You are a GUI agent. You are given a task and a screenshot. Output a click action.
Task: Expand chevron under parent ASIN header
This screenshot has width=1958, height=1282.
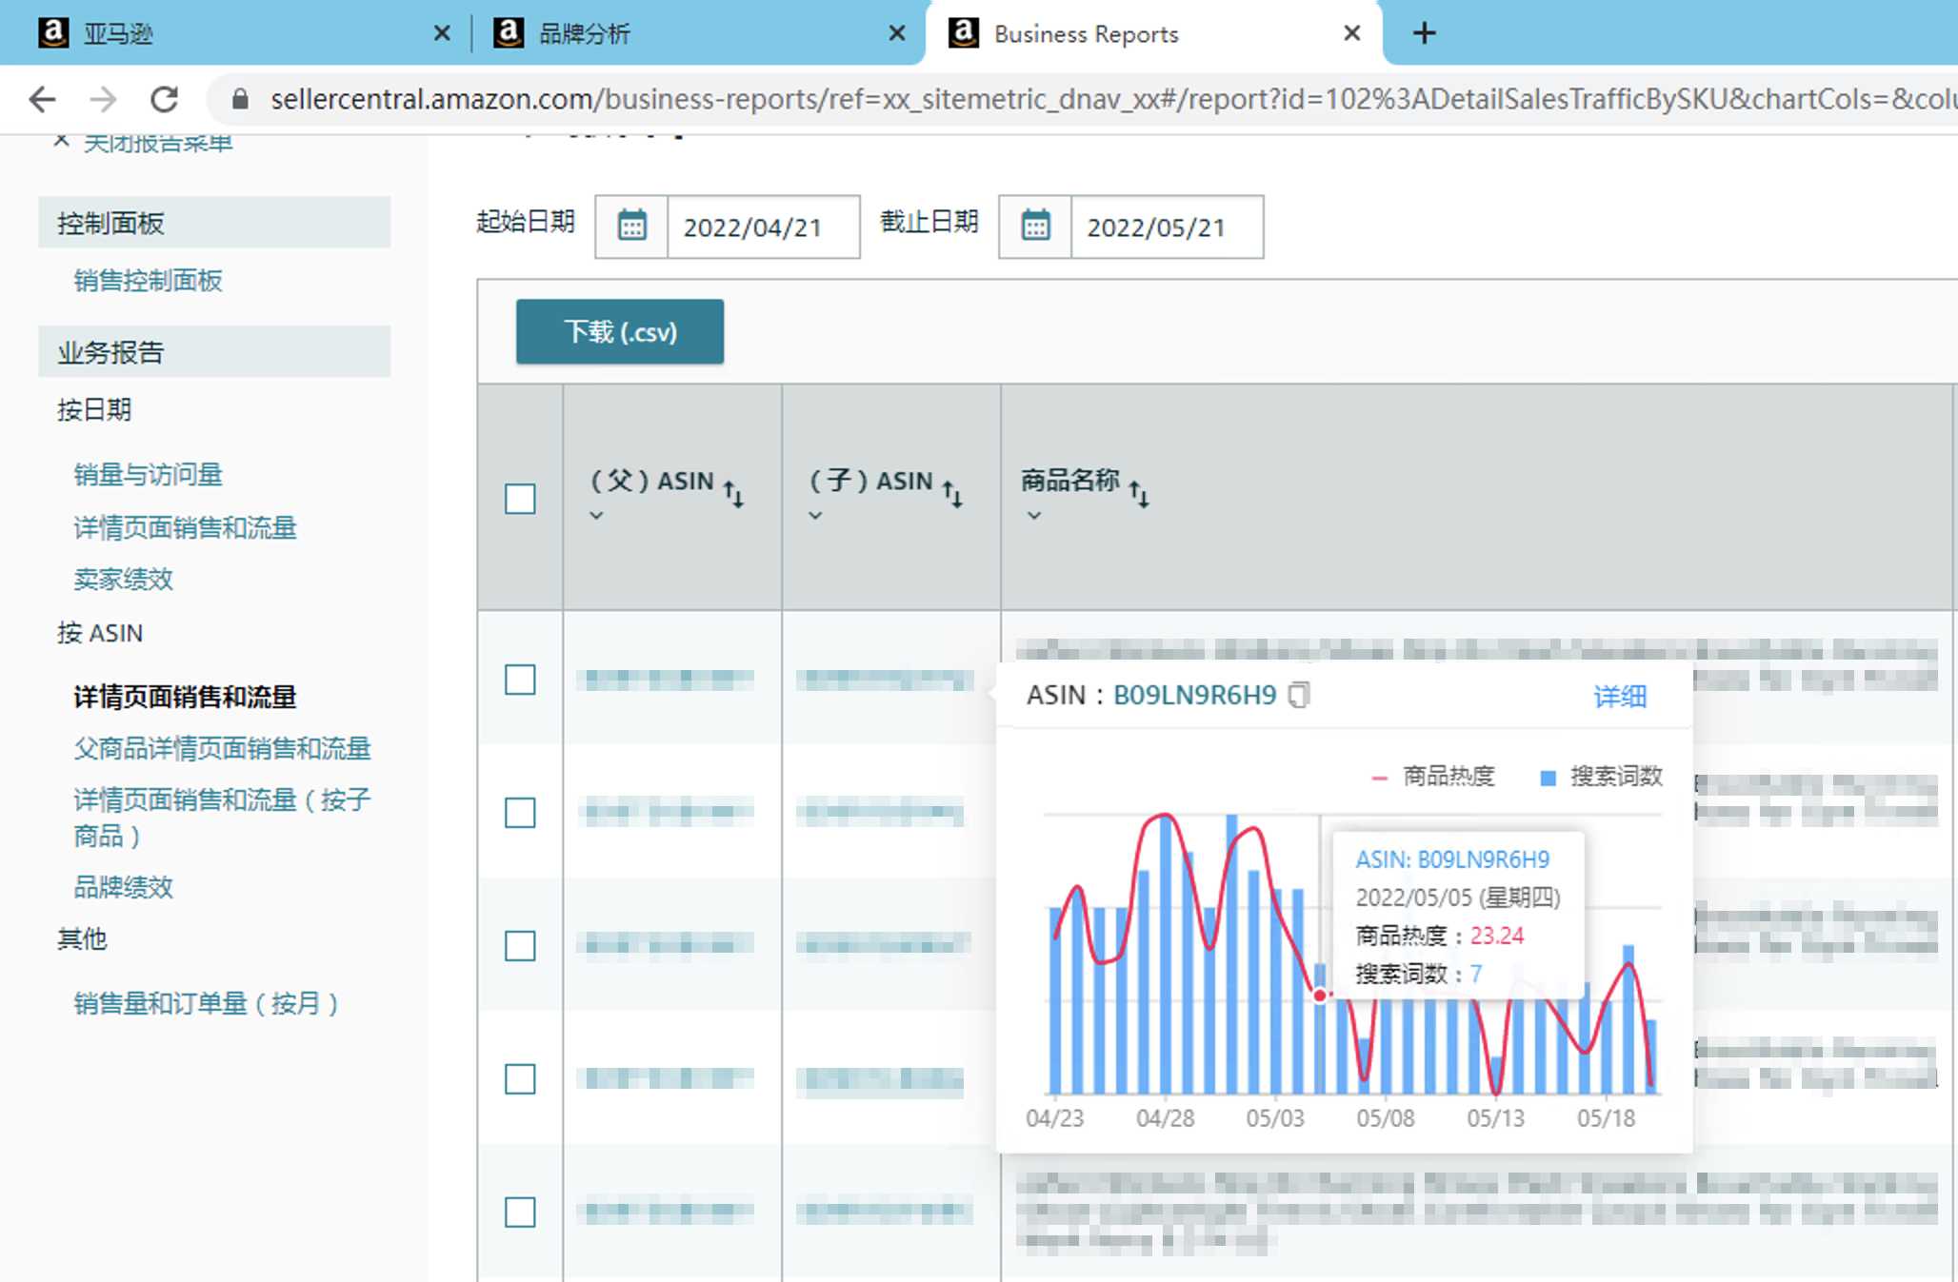click(x=596, y=516)
